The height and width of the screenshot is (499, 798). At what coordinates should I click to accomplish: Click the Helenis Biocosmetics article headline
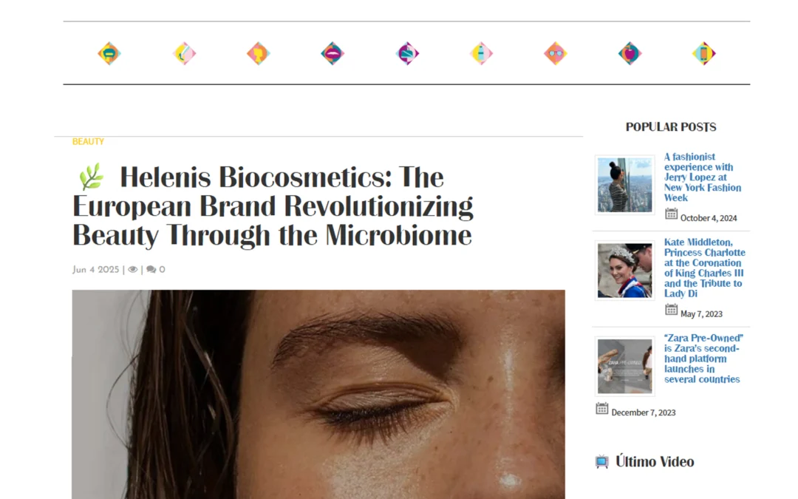point(272,206)
